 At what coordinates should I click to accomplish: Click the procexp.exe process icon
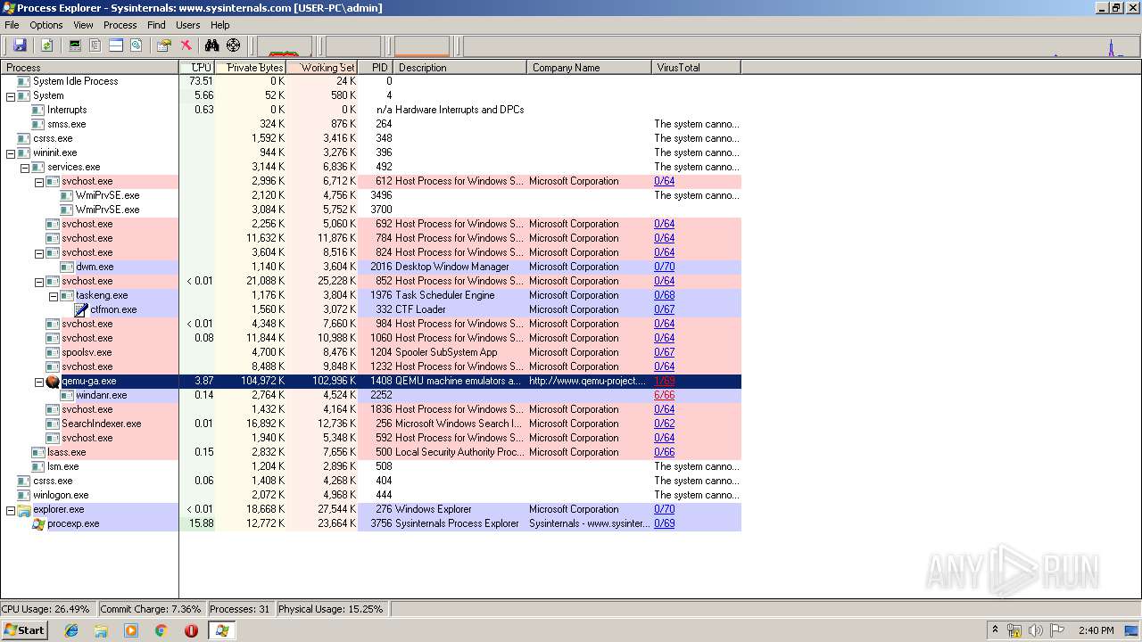pyautogui.click(x=38, y=523)
